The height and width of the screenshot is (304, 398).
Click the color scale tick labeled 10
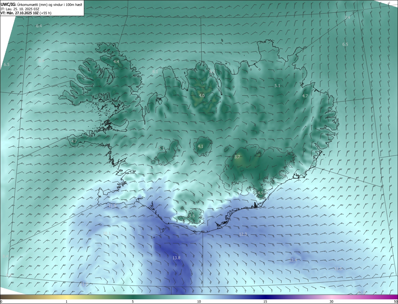[199, 302]
